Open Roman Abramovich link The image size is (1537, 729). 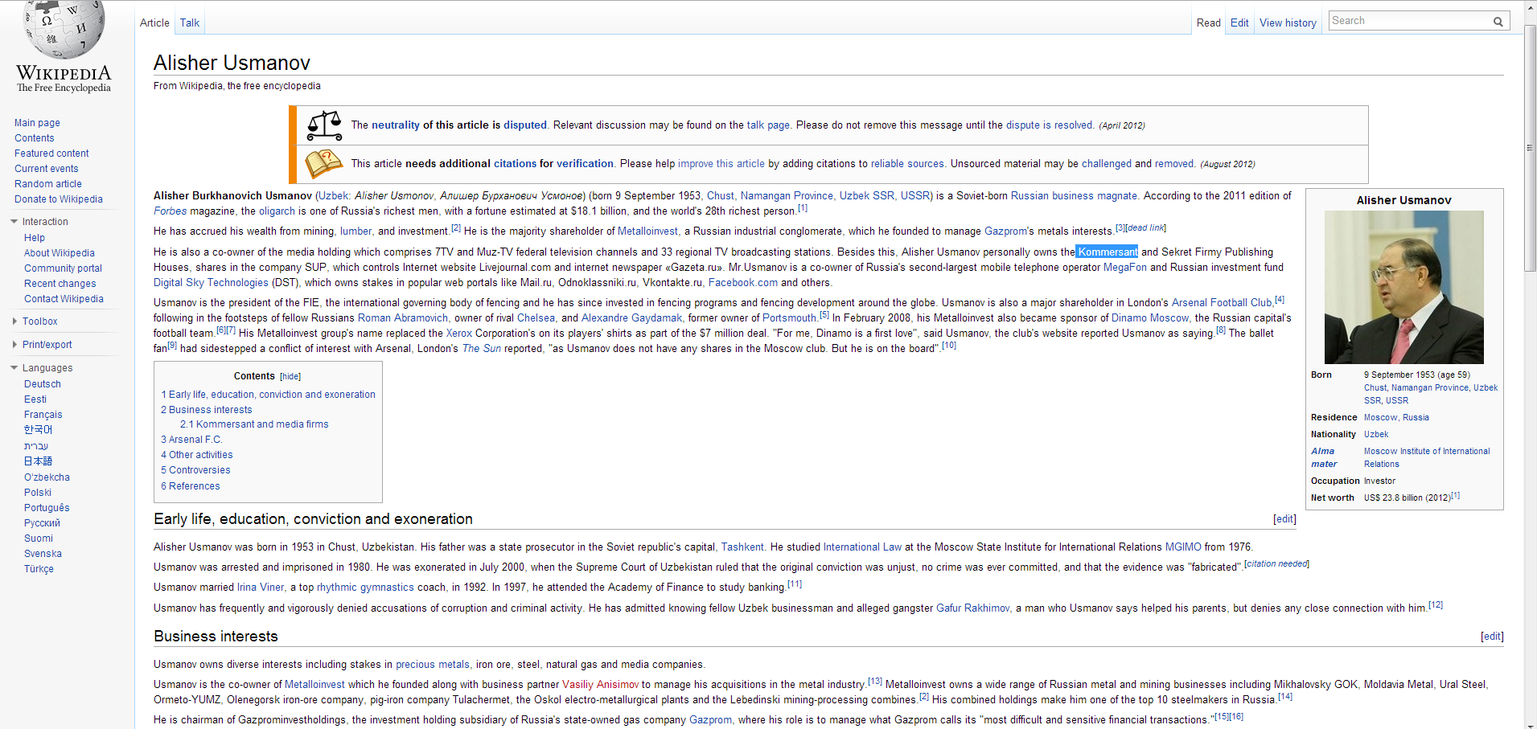click(x=402, y=318)
